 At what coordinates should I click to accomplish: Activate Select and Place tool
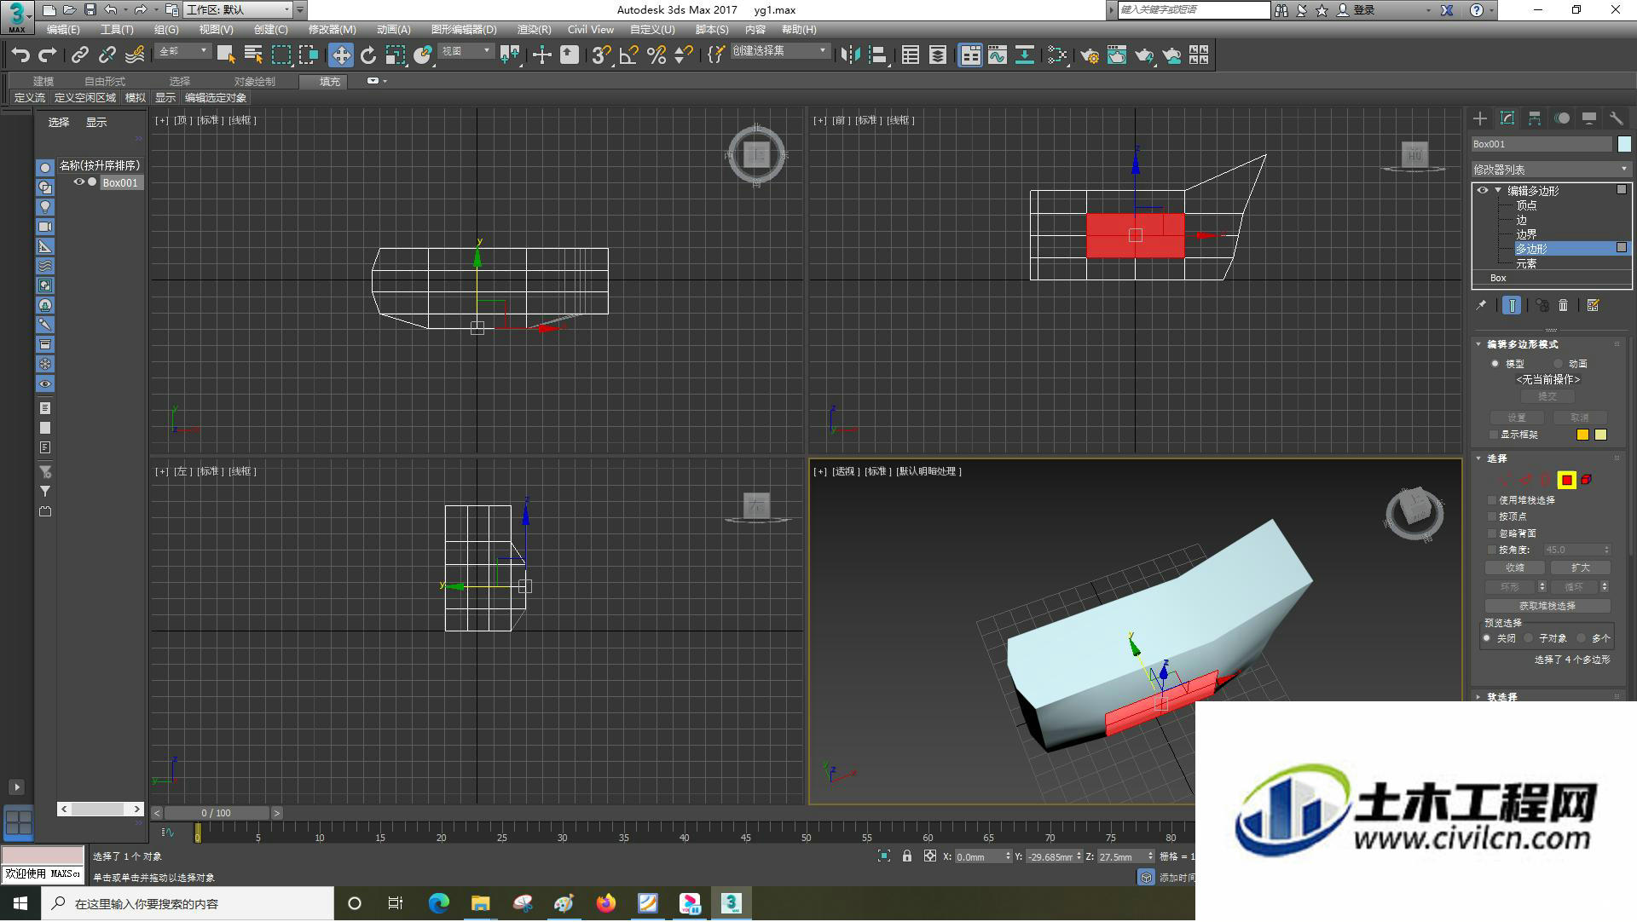click(x=423, y=55)
